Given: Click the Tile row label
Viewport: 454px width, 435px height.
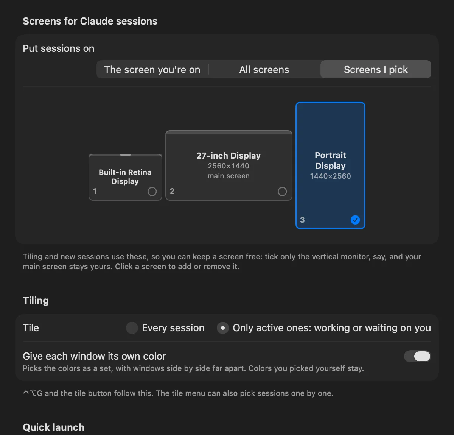Looking at the screenshot, I should click(31, 328).
